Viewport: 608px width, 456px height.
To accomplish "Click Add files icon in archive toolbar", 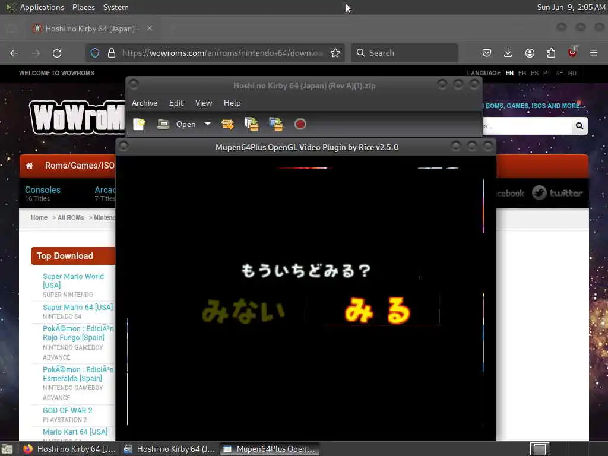I will coord(252,124).
